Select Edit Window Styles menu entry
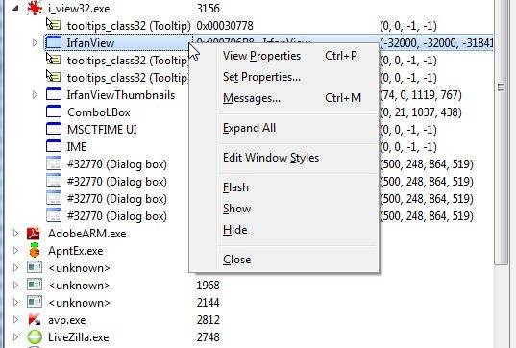The height and width of the screenshot is (348, 516). [284, 158]
